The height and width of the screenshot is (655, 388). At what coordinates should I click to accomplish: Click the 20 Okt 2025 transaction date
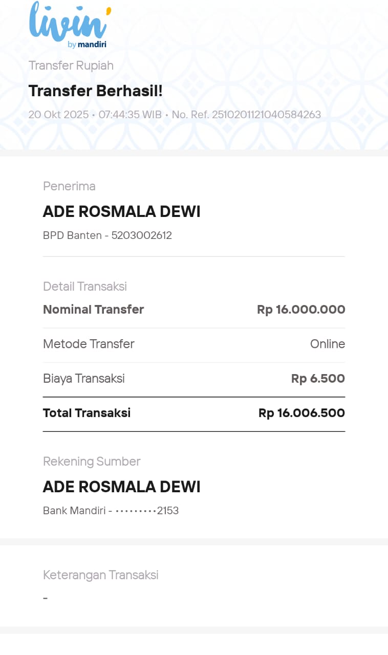click(x=58, y=115)
